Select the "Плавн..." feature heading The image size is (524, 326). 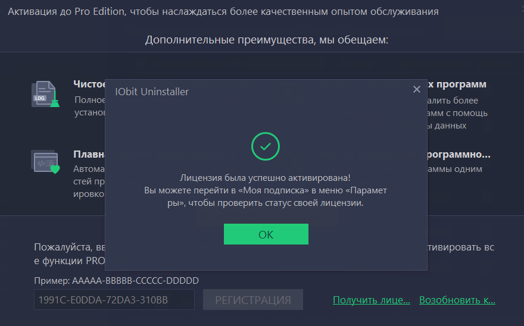(89, 154)
